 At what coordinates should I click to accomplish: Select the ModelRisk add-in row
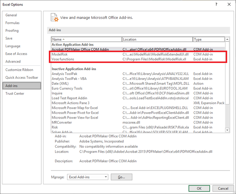[x=138, y=54]
